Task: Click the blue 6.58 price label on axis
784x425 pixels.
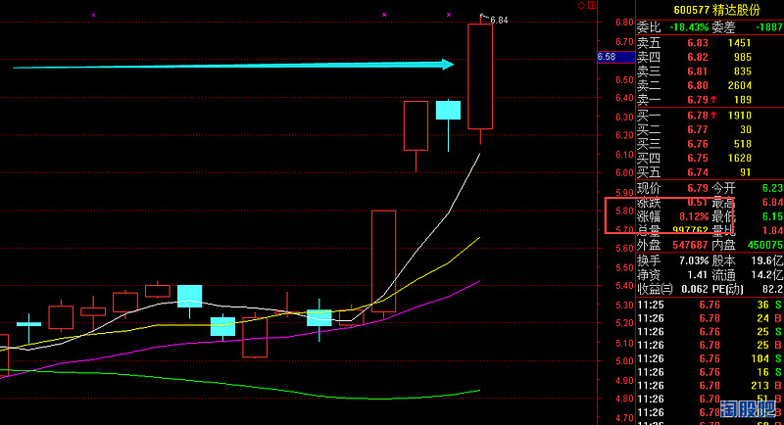Action: click(x=606, y=57)
